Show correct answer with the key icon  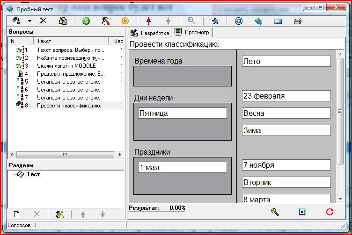click(x=275, y=212)
